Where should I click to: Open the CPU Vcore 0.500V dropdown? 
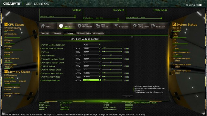92,52
